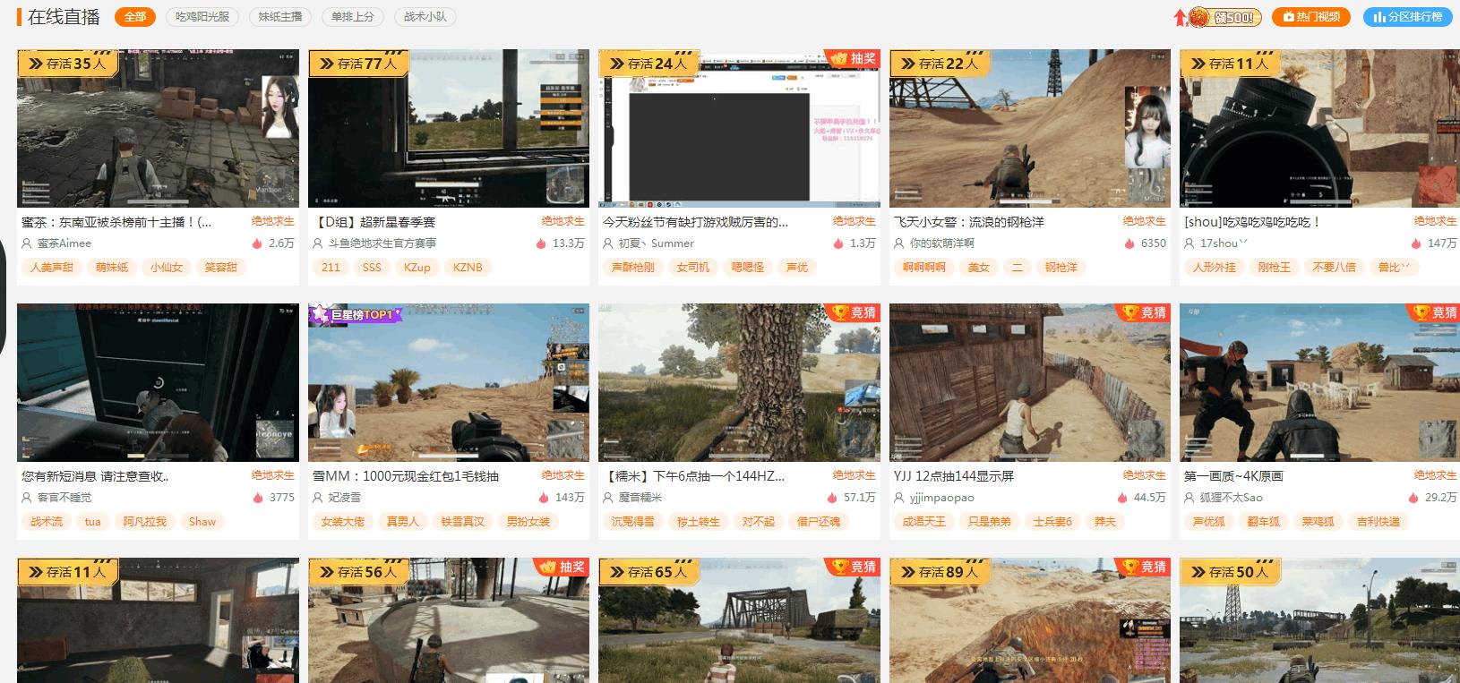
Task: Open title YJJ 12点抽144显示屏
Action: 954,476
